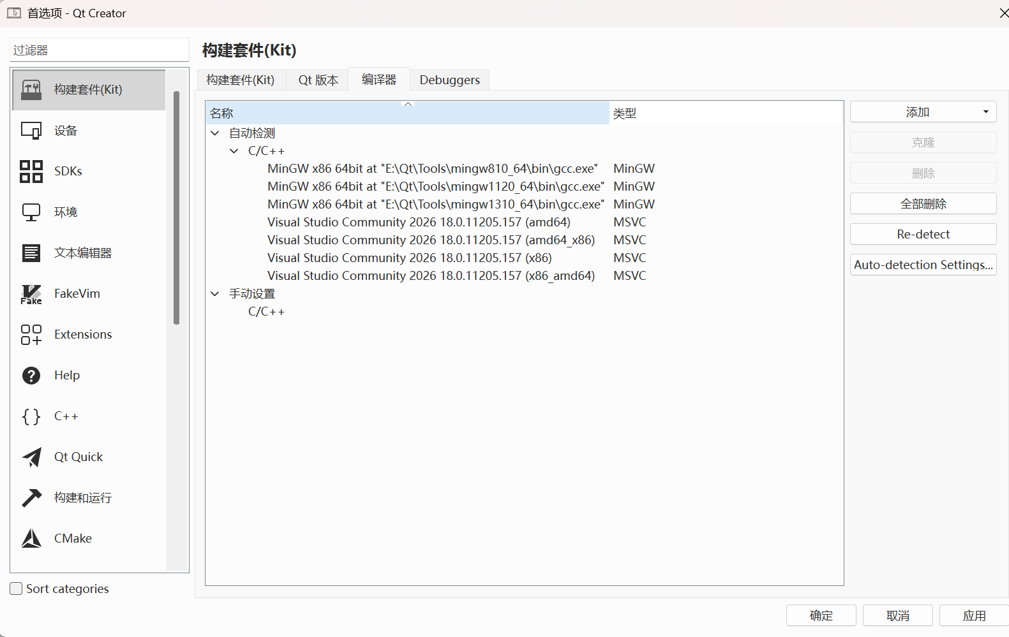Select the FakeVim category label
This screenshot has width=1009, height=637.
click(77, 294)
